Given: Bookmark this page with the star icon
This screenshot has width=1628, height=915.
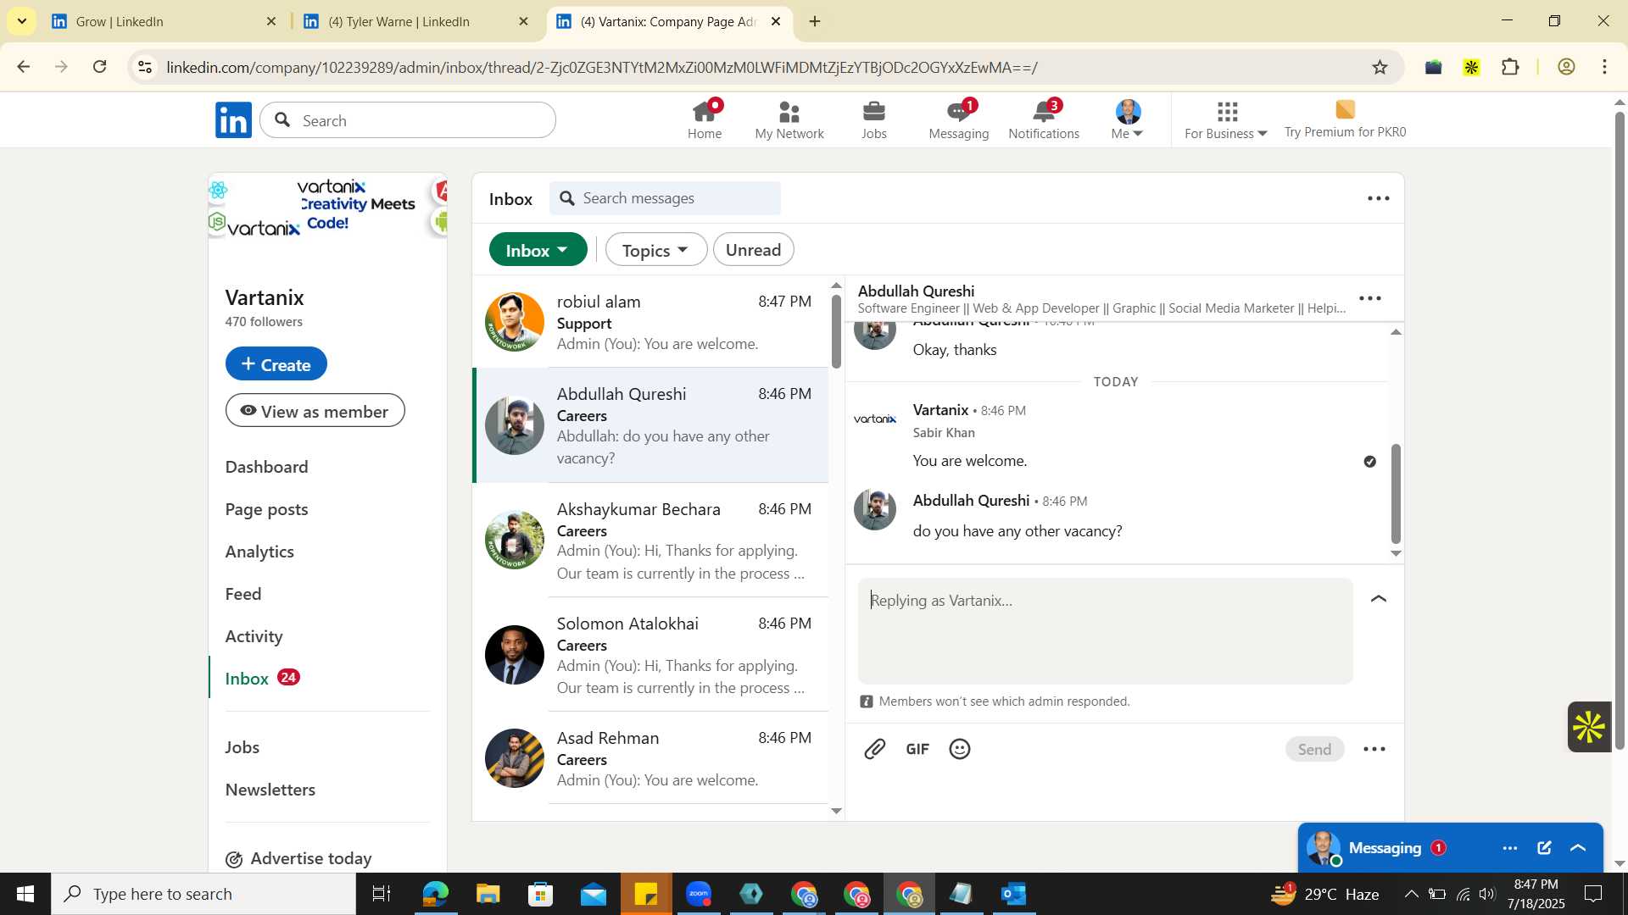Looking at the screenshot, I should tap(1380, 67).
